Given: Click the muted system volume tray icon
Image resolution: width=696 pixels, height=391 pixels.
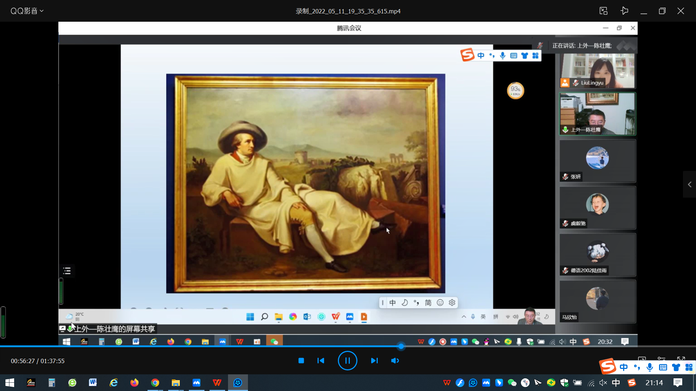Looking at the screenshot, I should 603,383.
